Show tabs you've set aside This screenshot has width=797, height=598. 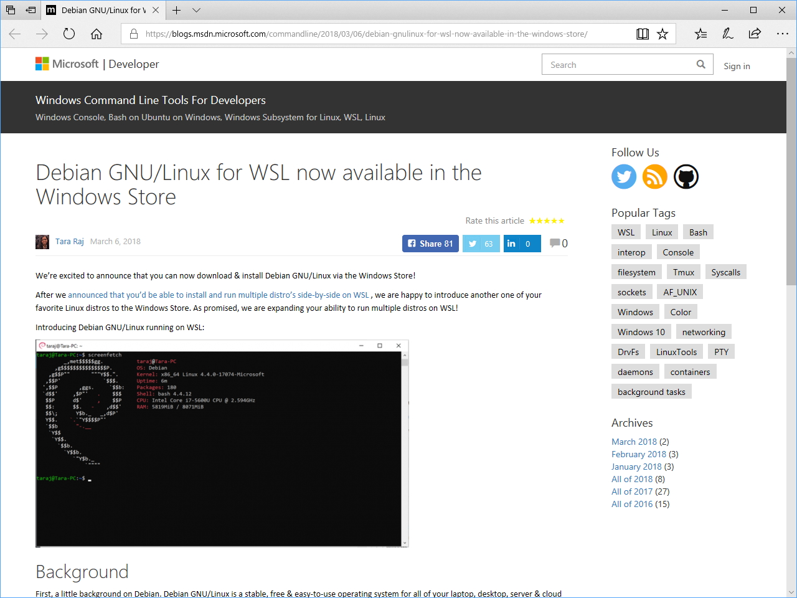(x=10, y=10)
